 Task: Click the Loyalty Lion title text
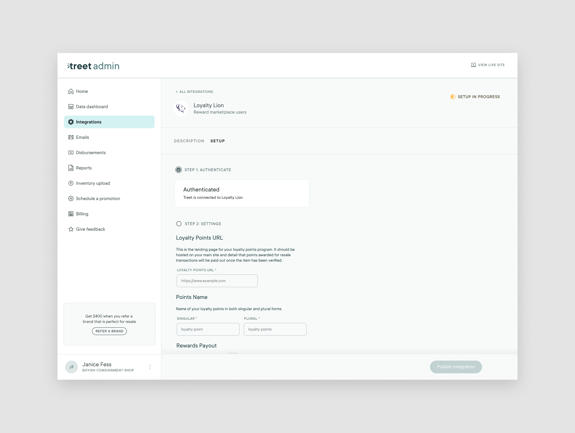coord(209,105)
